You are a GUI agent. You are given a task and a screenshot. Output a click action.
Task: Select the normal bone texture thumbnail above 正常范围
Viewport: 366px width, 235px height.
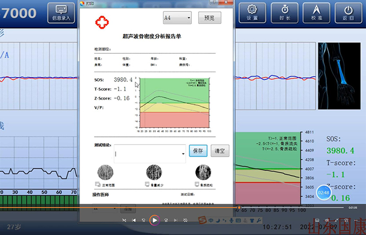click(x=105, y=172)
